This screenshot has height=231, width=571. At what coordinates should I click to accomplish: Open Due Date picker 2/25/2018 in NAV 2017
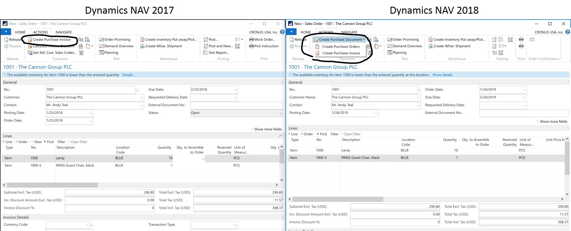point(235,90)
